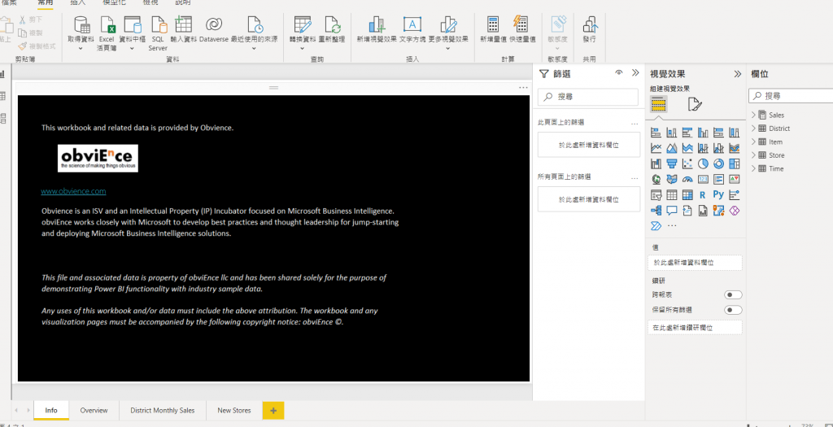Select the ribbon chart visual

tap(735, 148)
